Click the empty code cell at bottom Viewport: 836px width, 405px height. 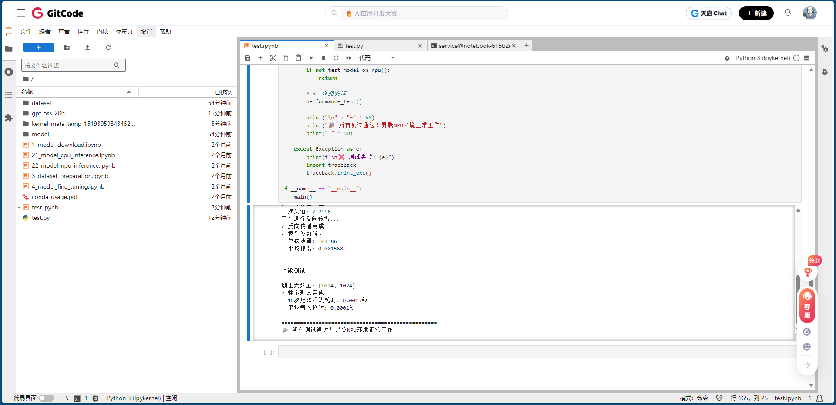[537, 352]
